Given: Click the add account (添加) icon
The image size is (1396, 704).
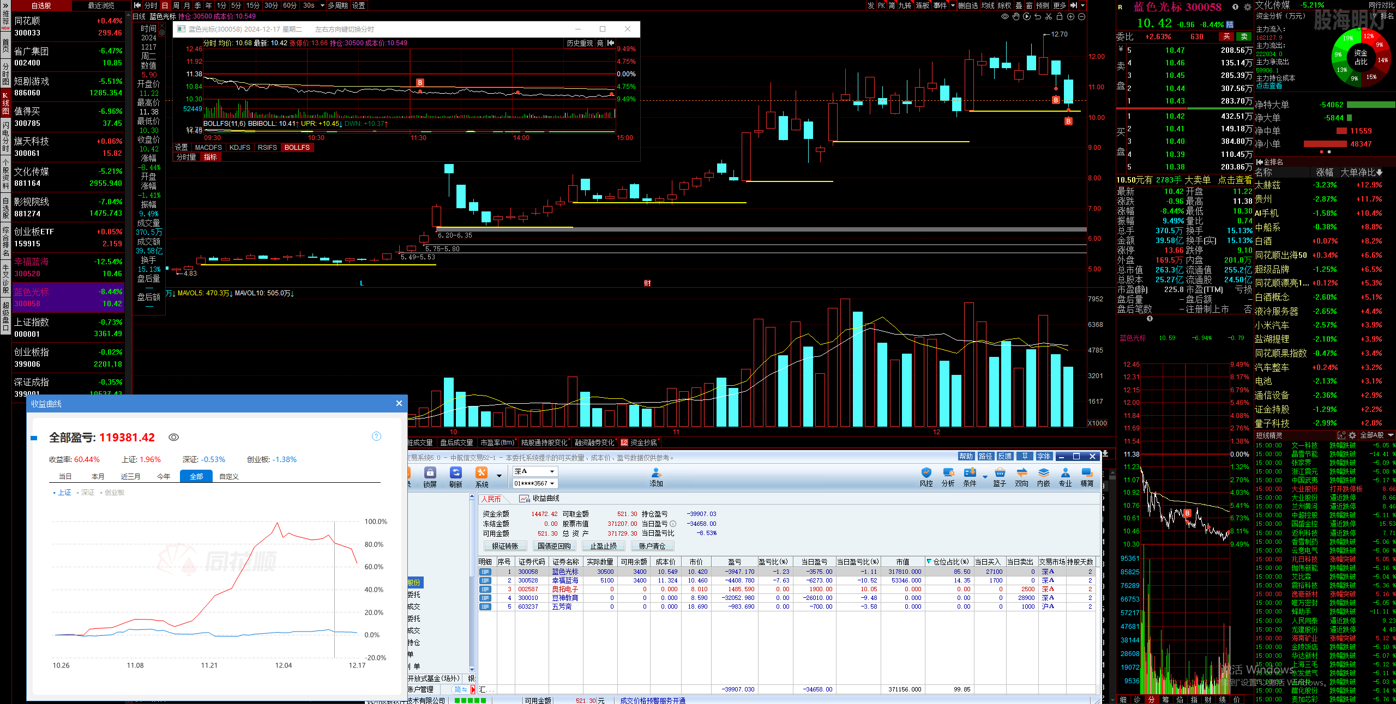Looking at the screenshot, I should (656, 476).
